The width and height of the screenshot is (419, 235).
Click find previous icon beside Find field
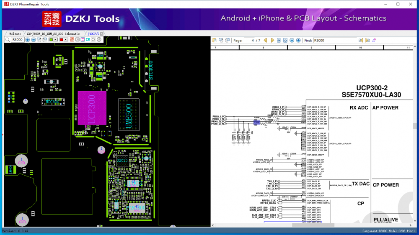tap(360, 41)
